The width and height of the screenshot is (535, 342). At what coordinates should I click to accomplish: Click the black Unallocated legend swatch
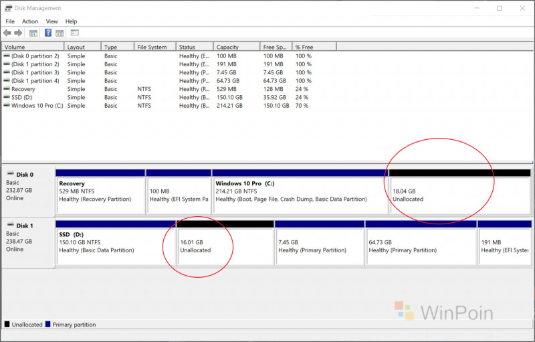click(x=7, y=324)
